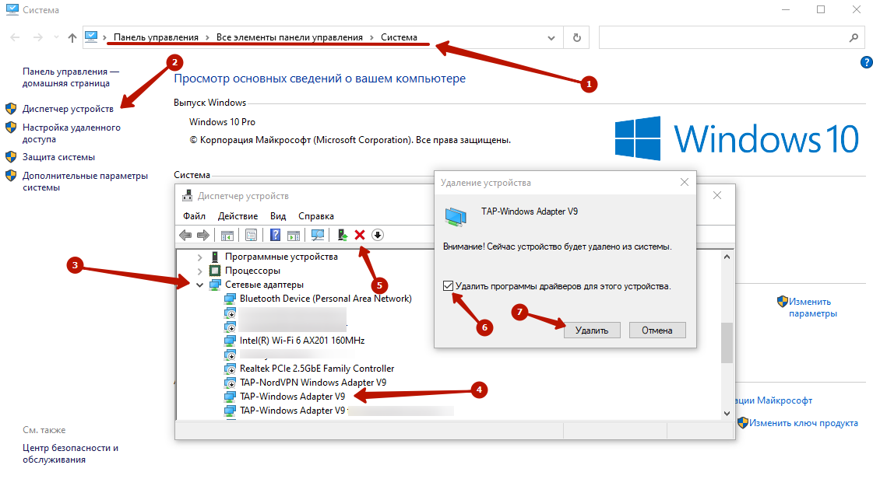Open Панель управления — домашняя страница link
Screen dimensions: 873x479
[71, 77]
